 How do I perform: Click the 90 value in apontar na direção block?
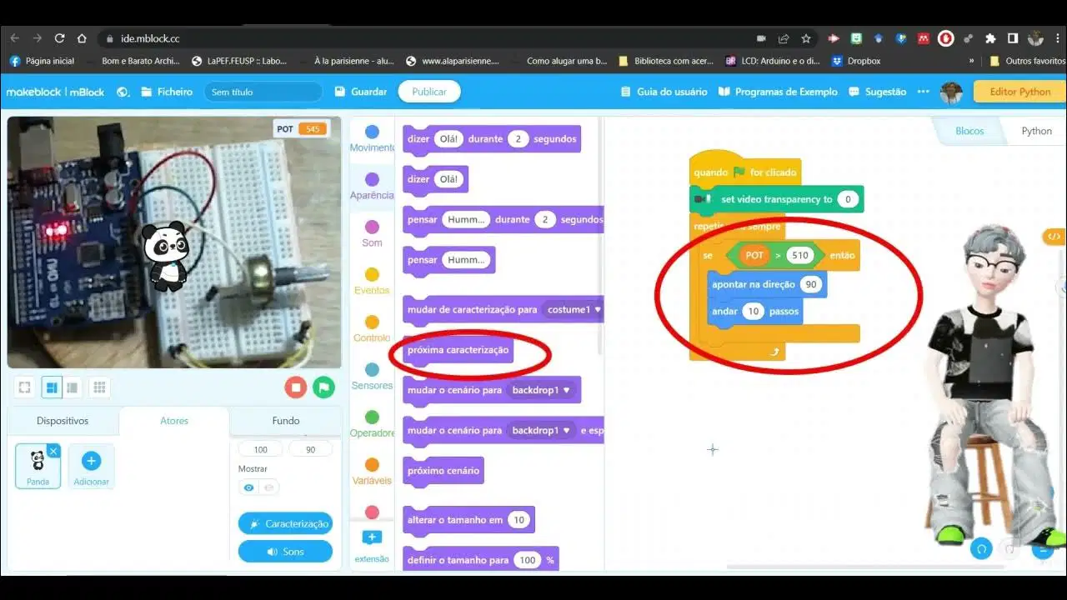810,285
